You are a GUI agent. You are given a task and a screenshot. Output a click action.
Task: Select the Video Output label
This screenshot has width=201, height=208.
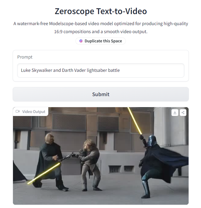tap(34, 112)
